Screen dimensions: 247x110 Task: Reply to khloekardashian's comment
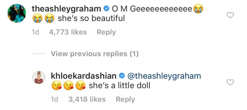(x=125, y=99)
